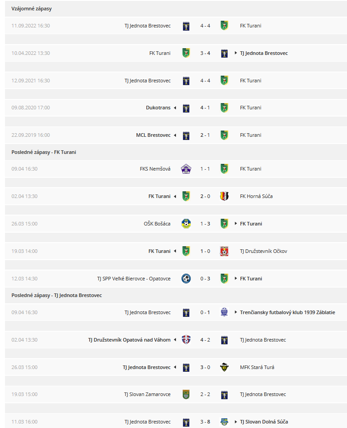Screen dimensions: 347x428
Task: Open 4 - 4 score from 11.09.2022
Action: (x=205, y=26)
